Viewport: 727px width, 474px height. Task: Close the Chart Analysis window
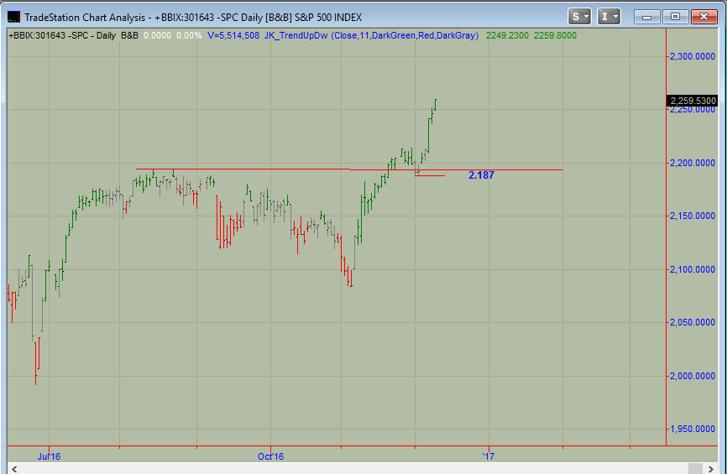703,17
